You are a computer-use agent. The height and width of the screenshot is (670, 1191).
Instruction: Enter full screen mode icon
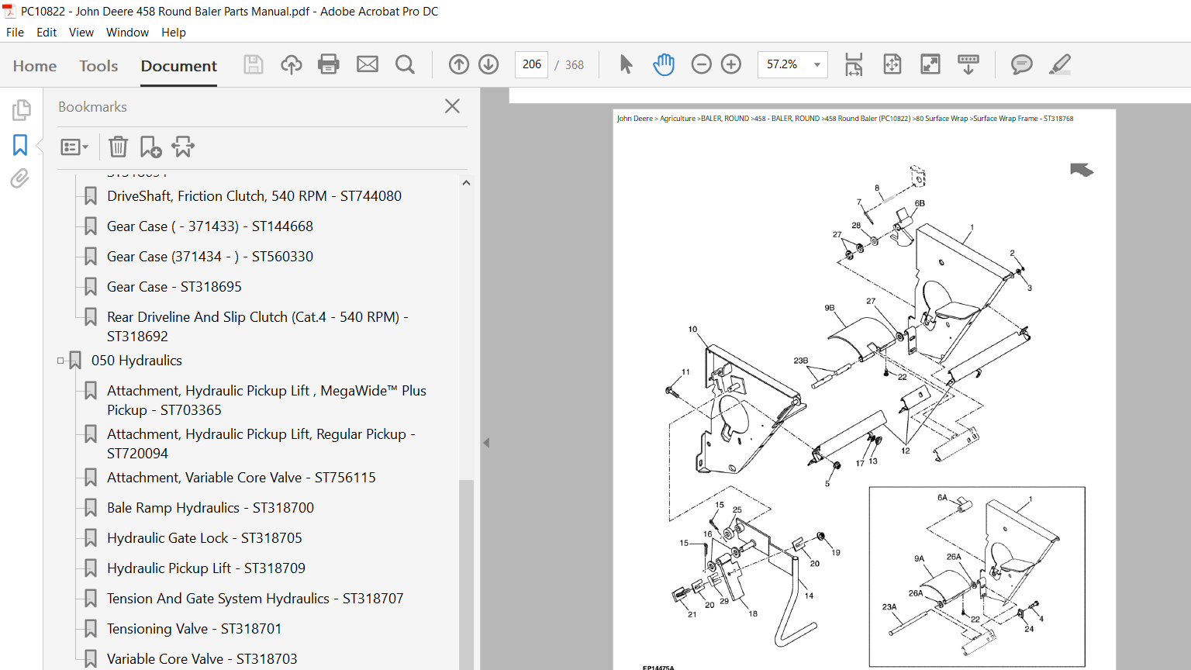pos(930,64)
